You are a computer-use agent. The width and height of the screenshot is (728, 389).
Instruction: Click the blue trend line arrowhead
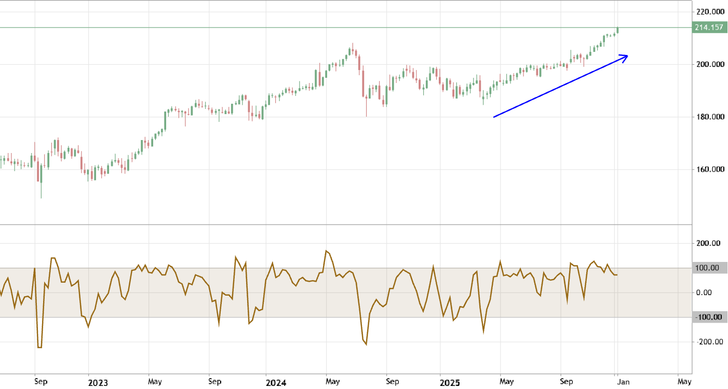[x=626, y=56]
